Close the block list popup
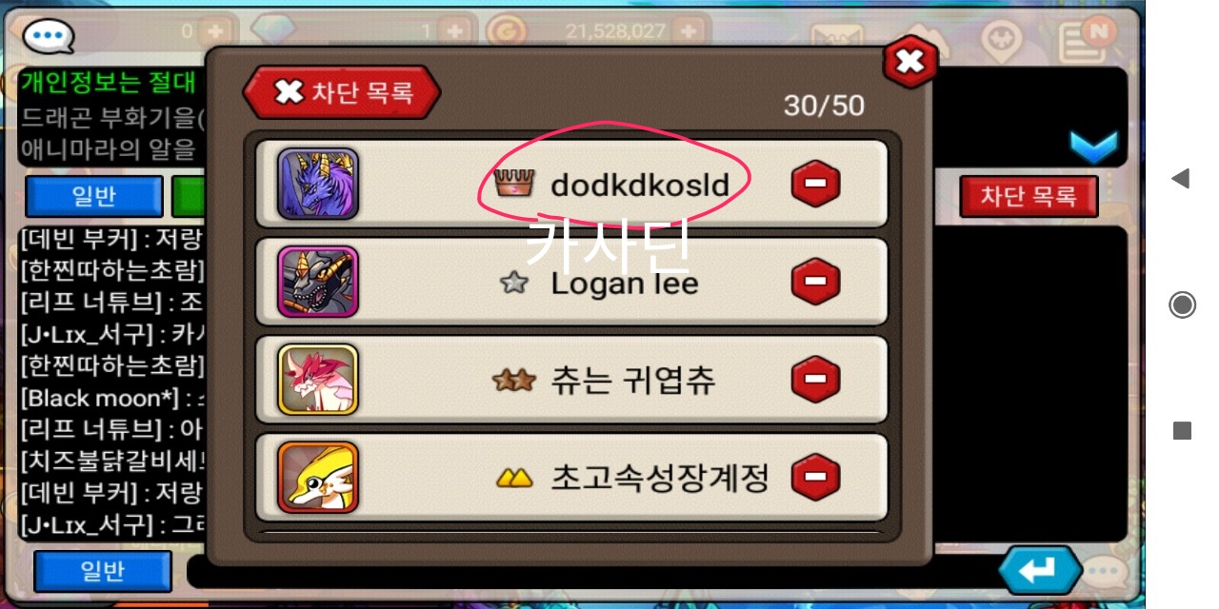 [909, 63]
